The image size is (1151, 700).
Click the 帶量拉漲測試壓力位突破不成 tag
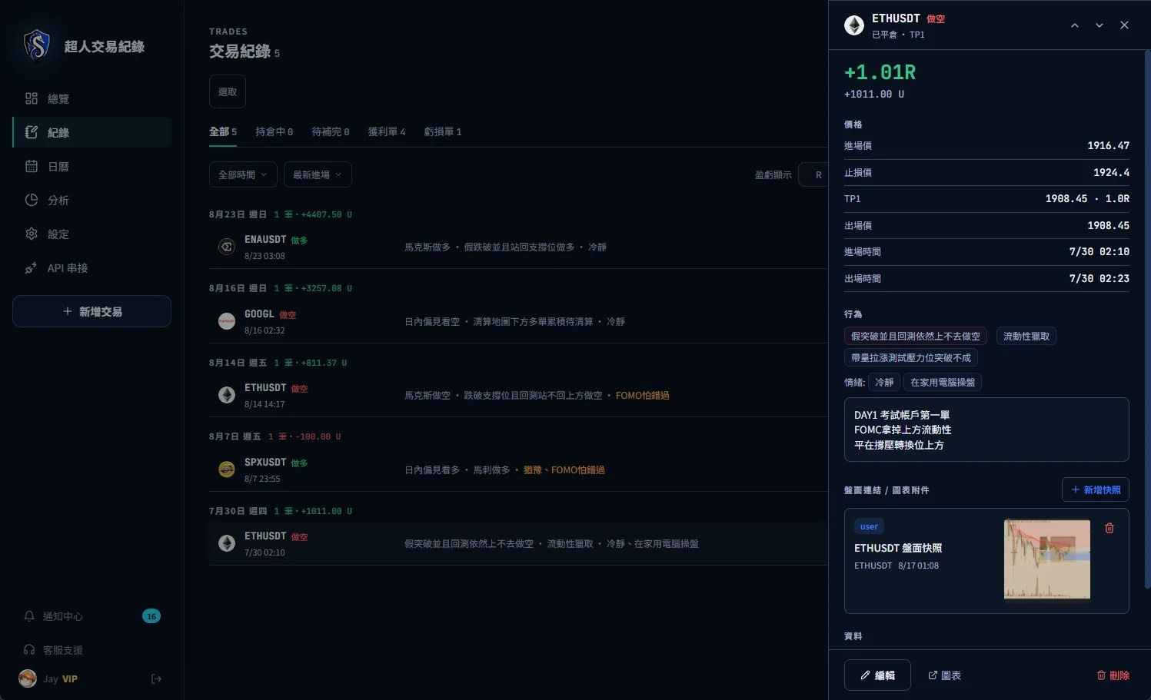(911, 357)
